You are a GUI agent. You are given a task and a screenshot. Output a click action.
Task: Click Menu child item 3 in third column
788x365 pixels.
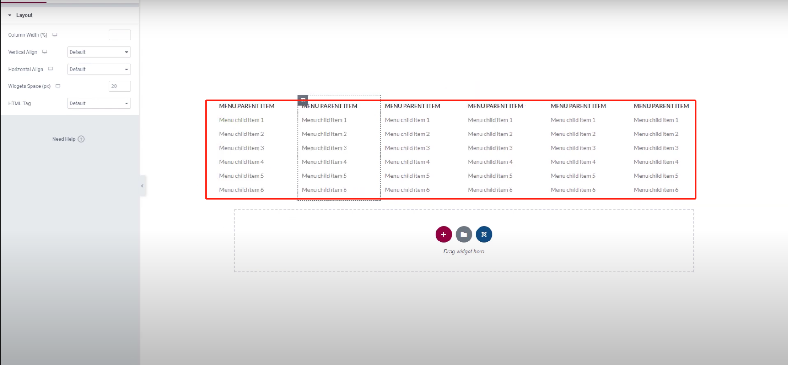pyautogui.click(x=407, y=148)
